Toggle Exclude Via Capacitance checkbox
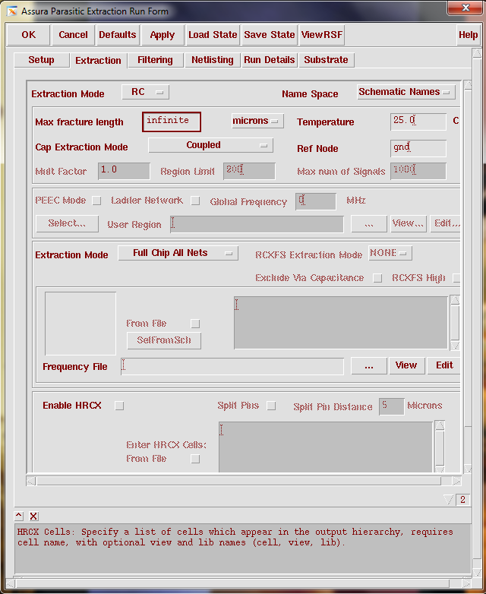 [x=377, y=278]
